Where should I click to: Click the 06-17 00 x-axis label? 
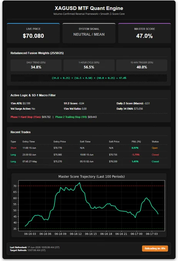click(136, 234)
